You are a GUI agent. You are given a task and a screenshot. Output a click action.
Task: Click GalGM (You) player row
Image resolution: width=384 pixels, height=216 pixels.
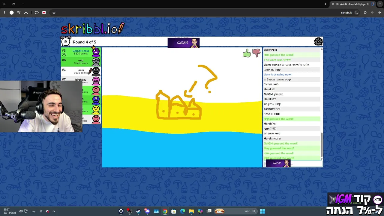(x=81, y=52)
